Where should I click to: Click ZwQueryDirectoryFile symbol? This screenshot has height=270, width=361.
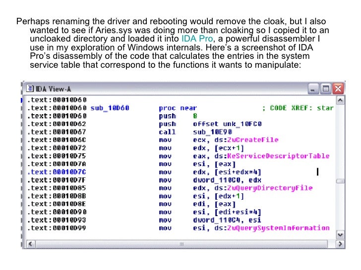click(270, 188)
